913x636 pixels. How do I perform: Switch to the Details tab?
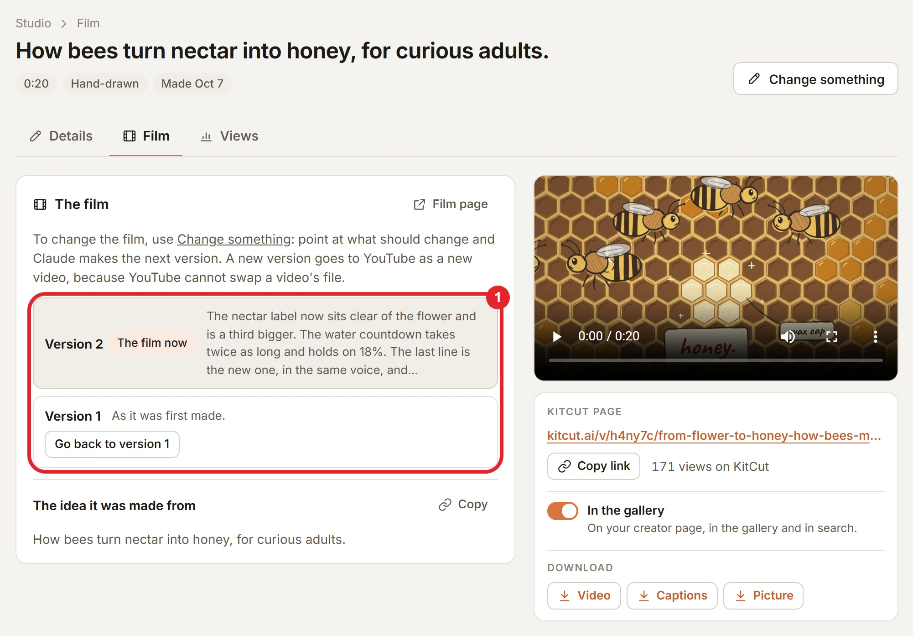pos(62,136)
